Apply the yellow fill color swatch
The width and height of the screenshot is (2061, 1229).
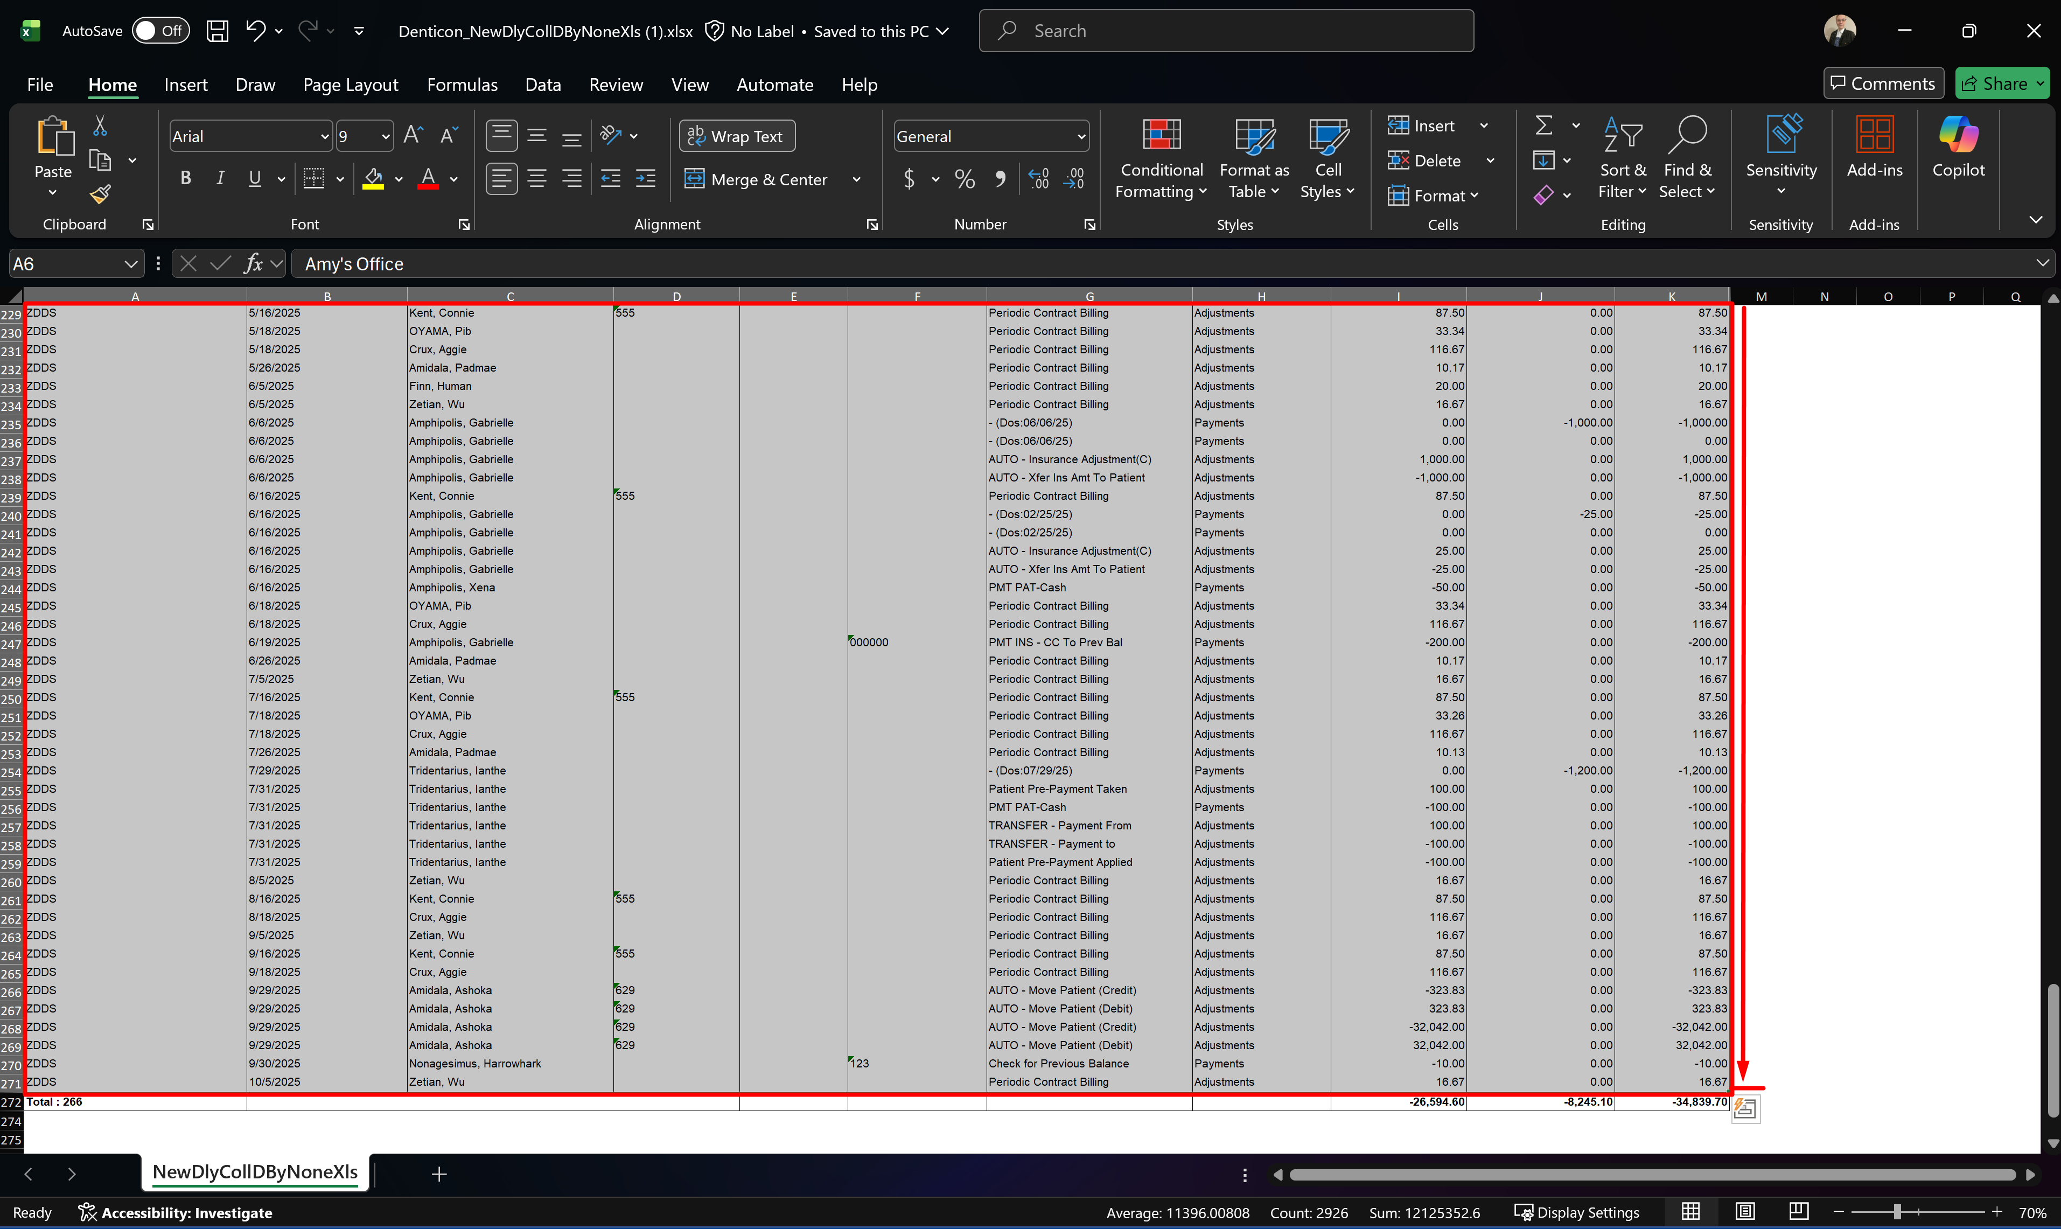(373, 179)
